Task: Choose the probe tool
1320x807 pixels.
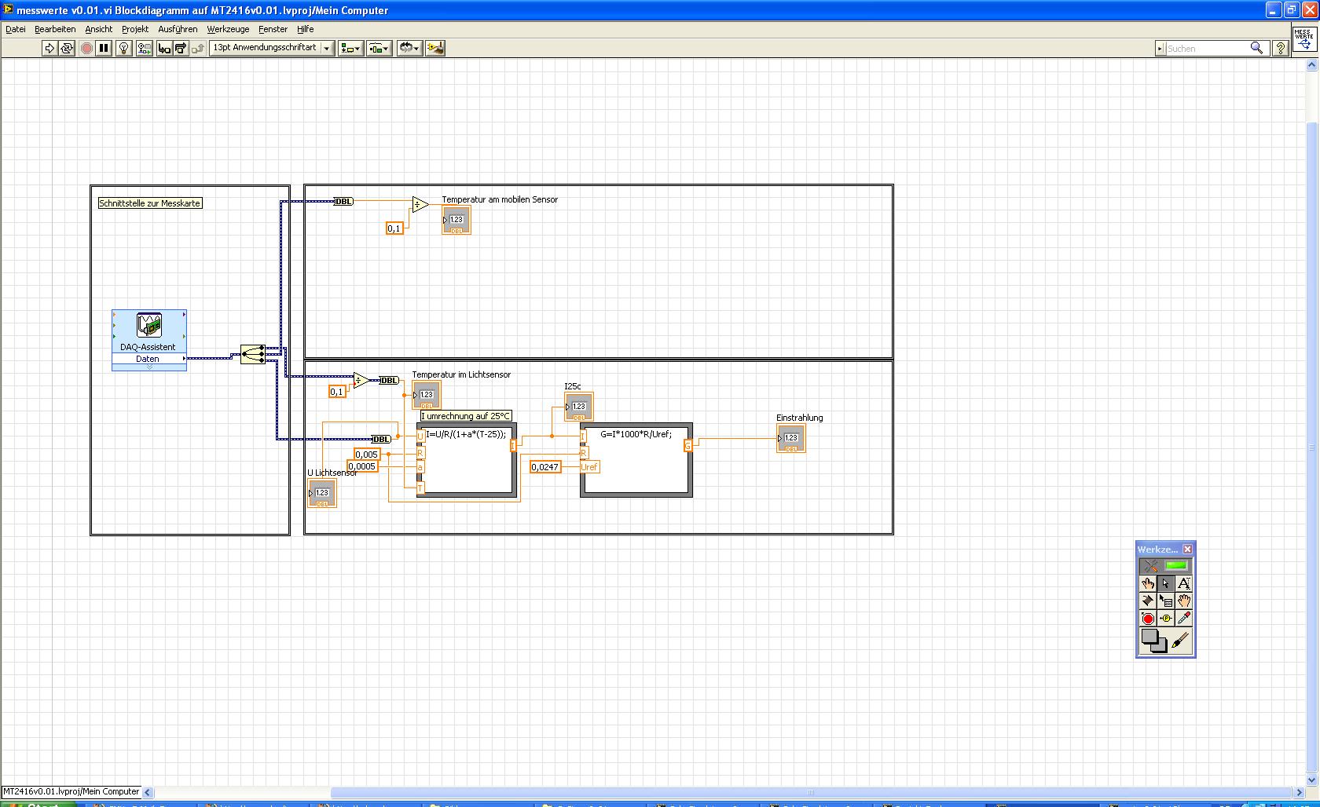Action: point(1166,619)
